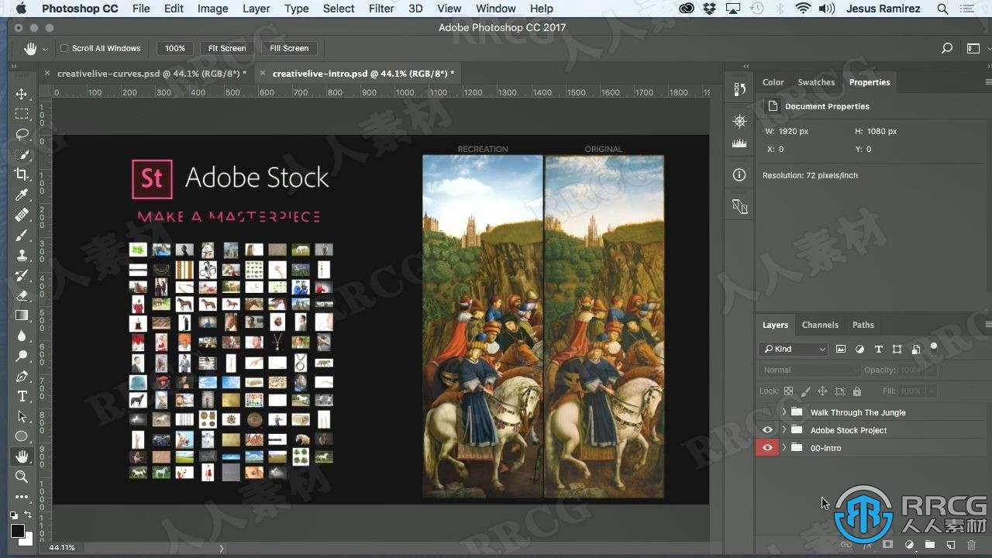This screenshot has width=992, height=558.
Task: Show the Walk Through The Jungle group
Action: coord(767,412)
